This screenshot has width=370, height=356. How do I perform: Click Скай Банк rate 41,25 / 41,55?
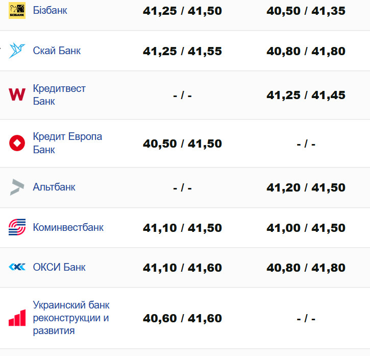[x=182, y=51]
